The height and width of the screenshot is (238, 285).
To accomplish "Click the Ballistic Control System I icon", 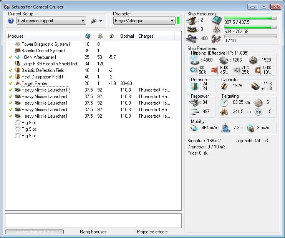I will pyautogui.click(x=18, y=50).
